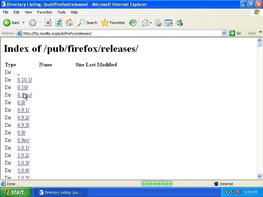263x197 pixels.
Task: Open the Back history dropdown arrow
Action: (x=23, y=23)
